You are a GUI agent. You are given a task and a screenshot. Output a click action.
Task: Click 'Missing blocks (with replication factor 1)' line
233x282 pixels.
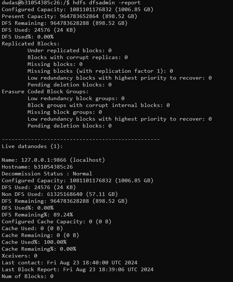click(x=100, y=71)
